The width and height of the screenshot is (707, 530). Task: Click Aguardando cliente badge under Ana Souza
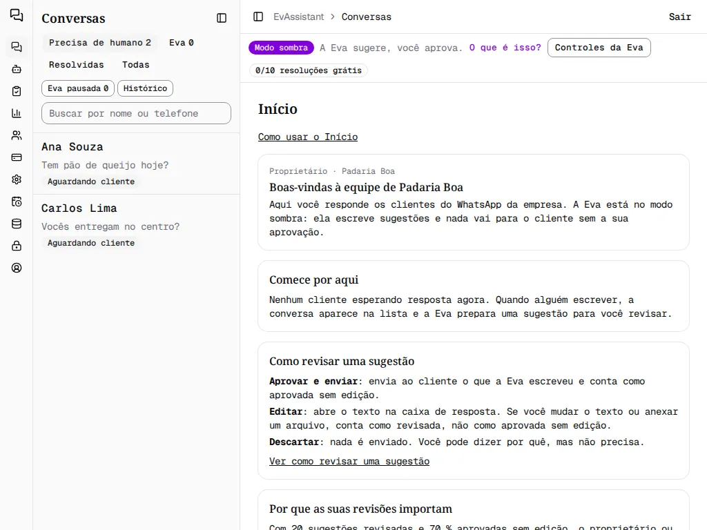[91, 181]
